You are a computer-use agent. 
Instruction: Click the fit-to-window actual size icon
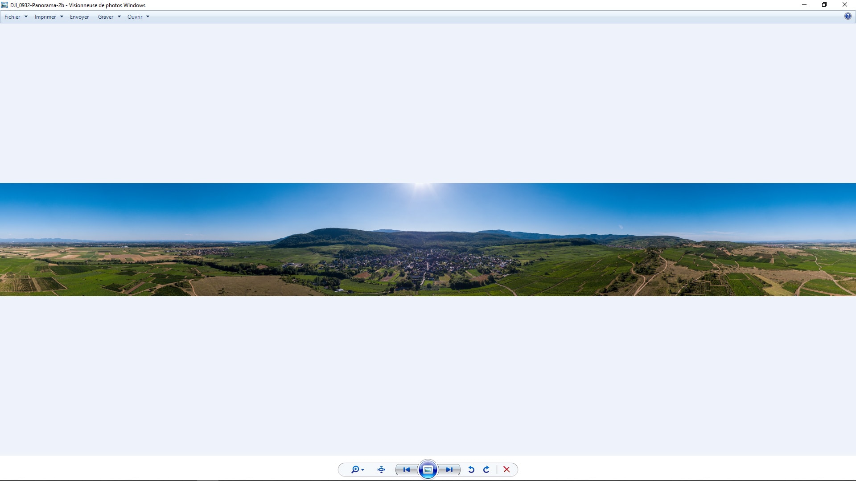tap(381, 469)
